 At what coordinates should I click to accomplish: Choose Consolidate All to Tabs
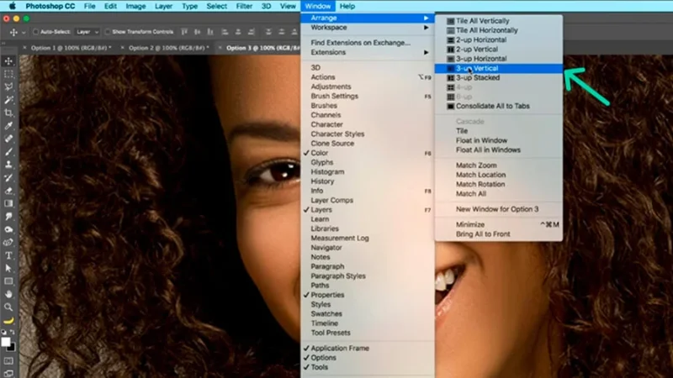(499, 106)
